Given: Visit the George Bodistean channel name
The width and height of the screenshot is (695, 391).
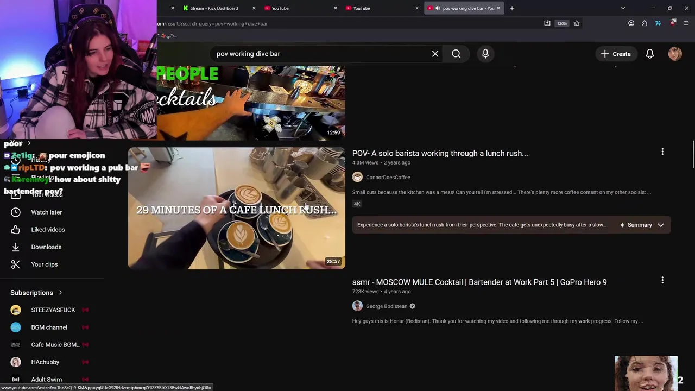Looking at the screenshot, I should 387,306.
